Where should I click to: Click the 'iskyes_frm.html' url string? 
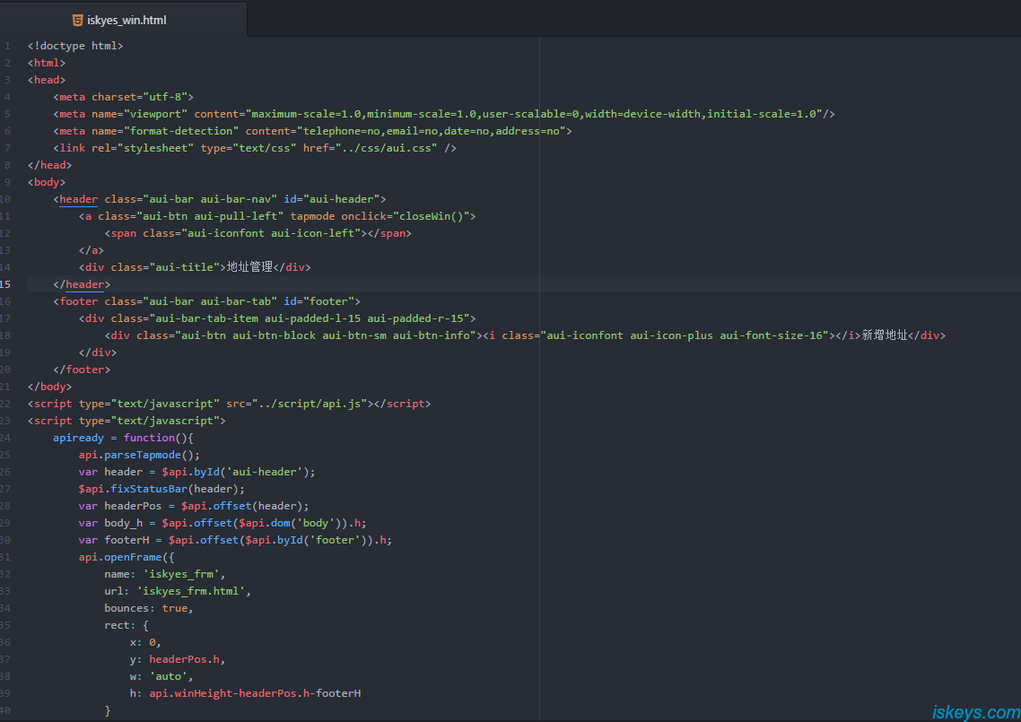pyautogui.click(x=194, y=591)
